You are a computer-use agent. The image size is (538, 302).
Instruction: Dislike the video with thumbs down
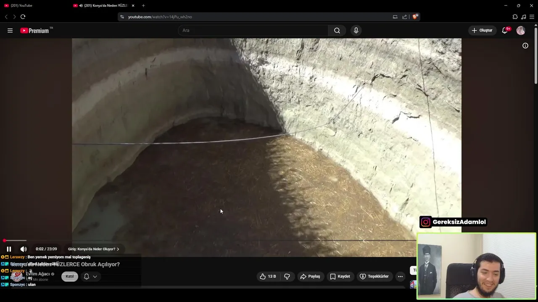tap(287, 276)
